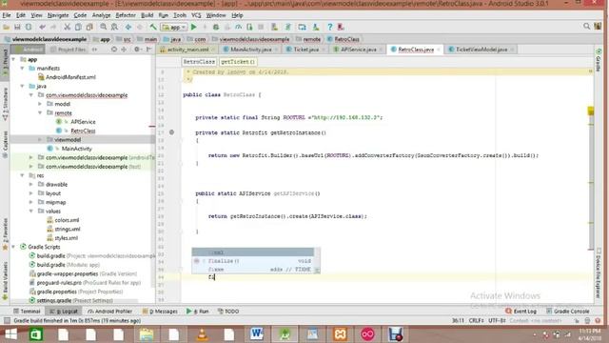The image size is (609, 343).
Task: Click Android Studio taskbar icon
Action: pyautogui.click(x=285, y=334)
